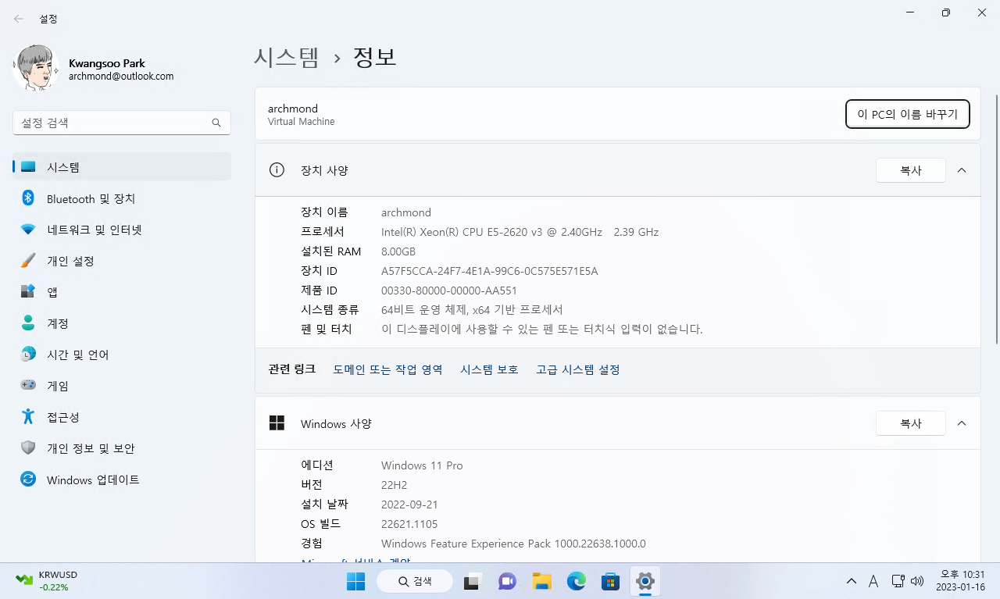Screen dimensions: 1000x599
Task: Open 앱 settings category
Action: point(122,292)
